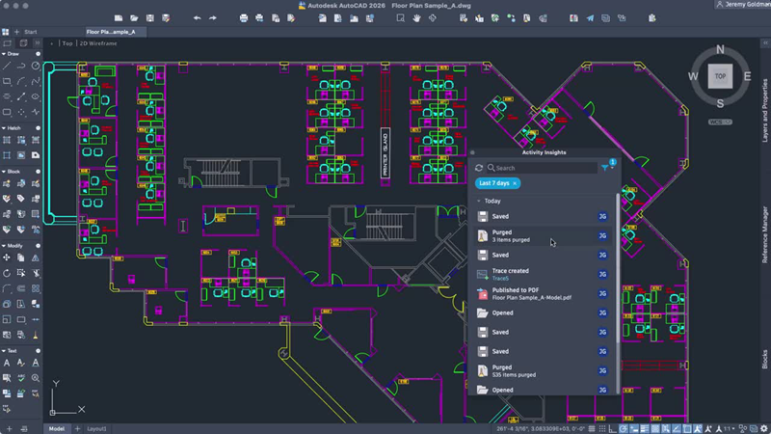Toggle dynamic input in the status bar
Image resolution: width=771 pixels, height=434 pixels.
[x=634, y=428]
